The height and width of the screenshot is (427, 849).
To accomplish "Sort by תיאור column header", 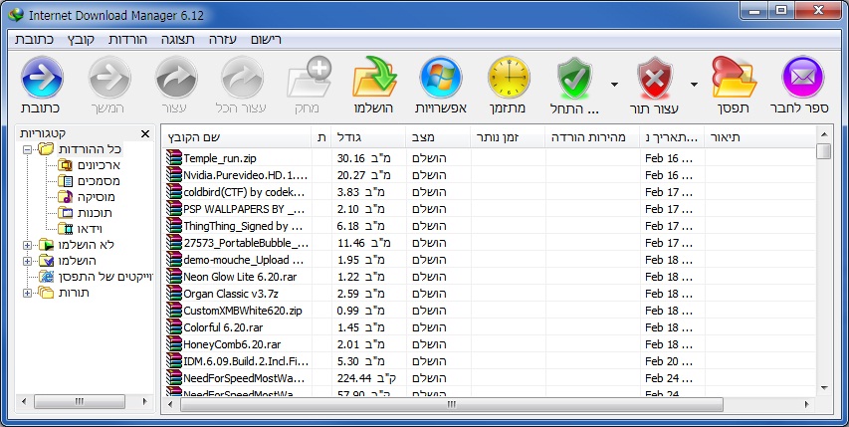I will tap(759, 137).
